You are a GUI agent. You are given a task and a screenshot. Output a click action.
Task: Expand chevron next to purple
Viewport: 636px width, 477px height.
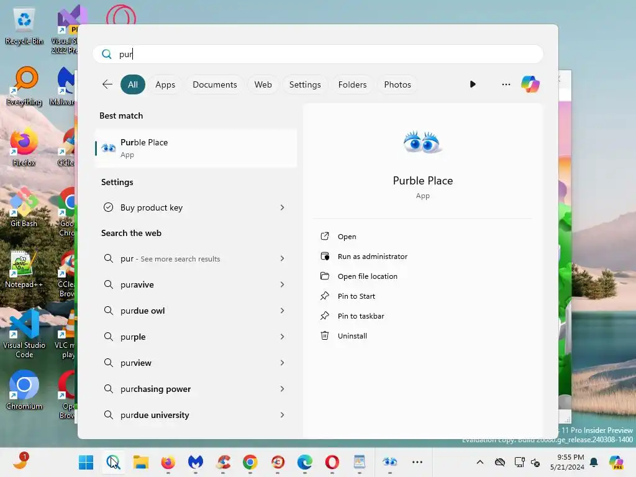[x=283, y=337]
